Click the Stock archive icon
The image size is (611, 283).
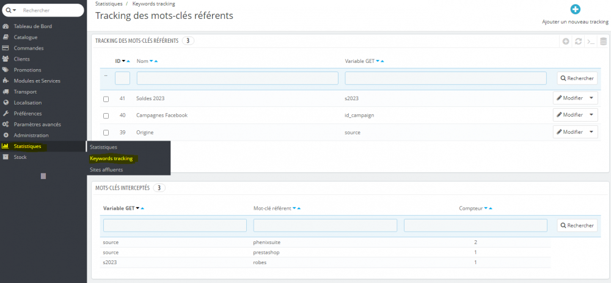(5, 158)
